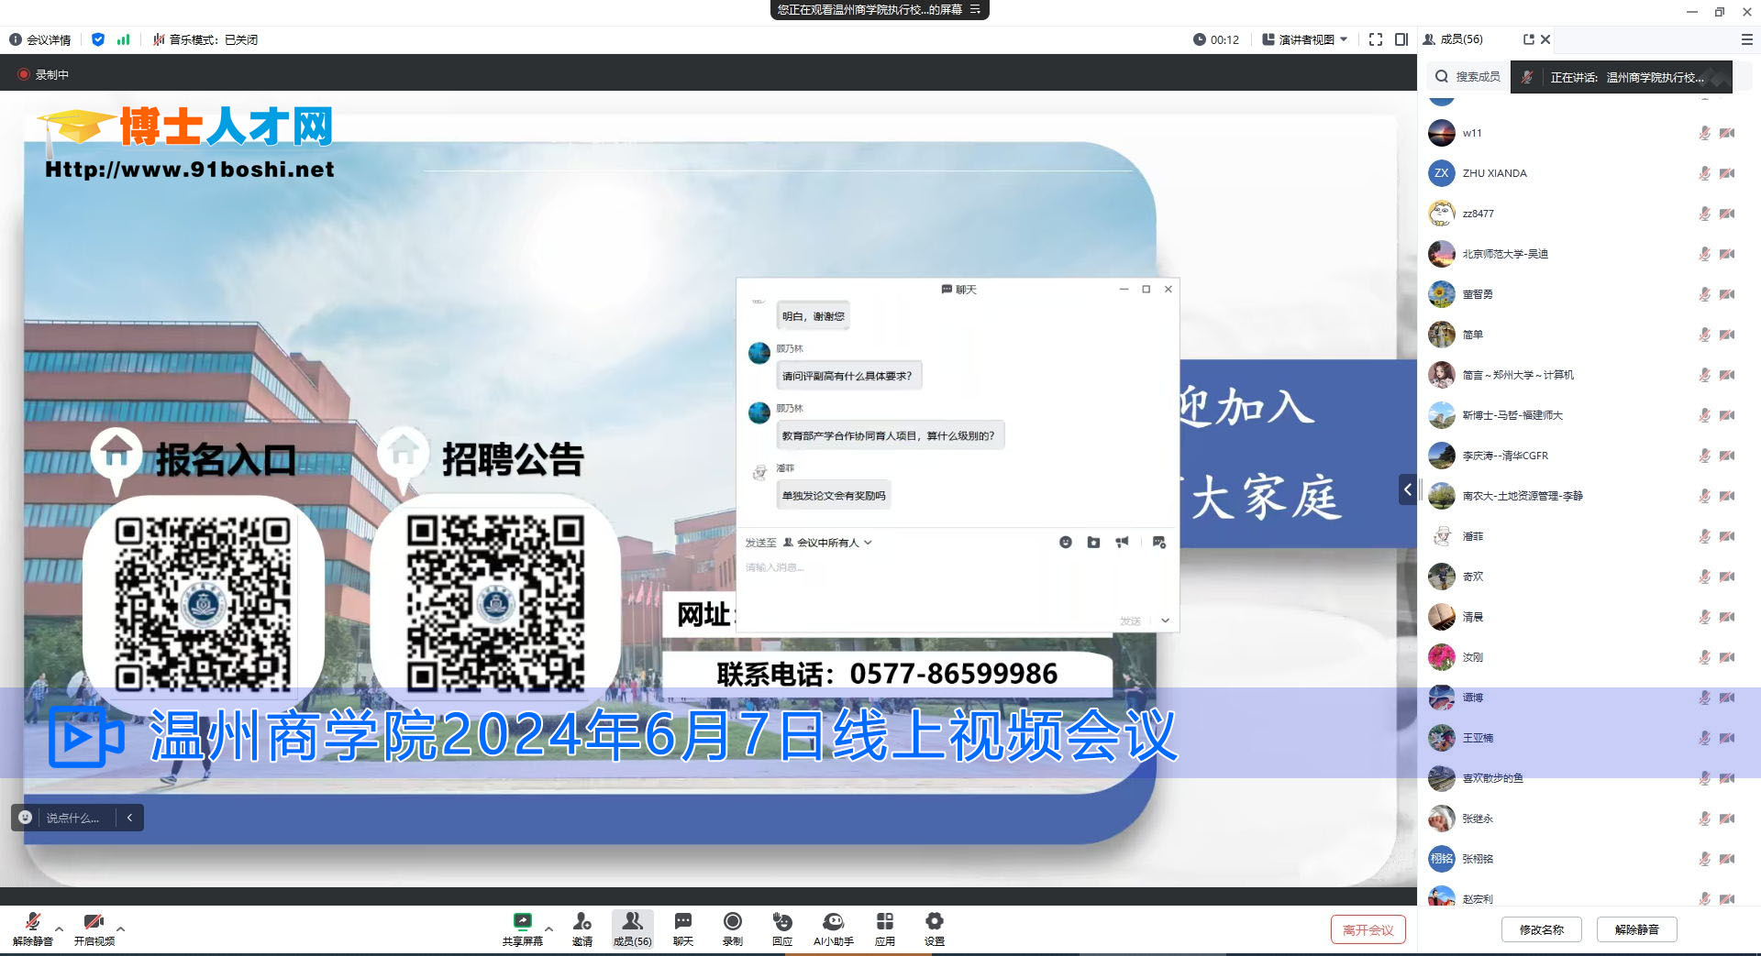Open the meeting details info icon
Image resolution: width=1761 pixels, height=956 pixels.
point(15,39)
